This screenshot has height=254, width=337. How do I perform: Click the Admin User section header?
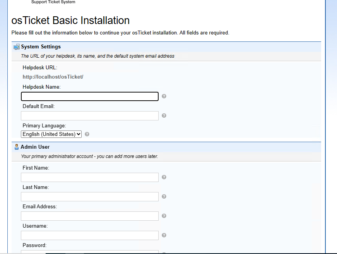pyautogui.click(x=35, y=147)
